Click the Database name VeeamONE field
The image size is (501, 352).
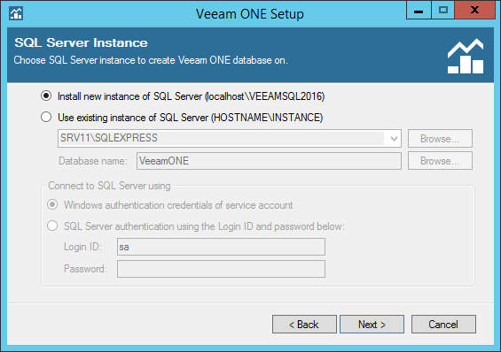click(x=269, y=161)
